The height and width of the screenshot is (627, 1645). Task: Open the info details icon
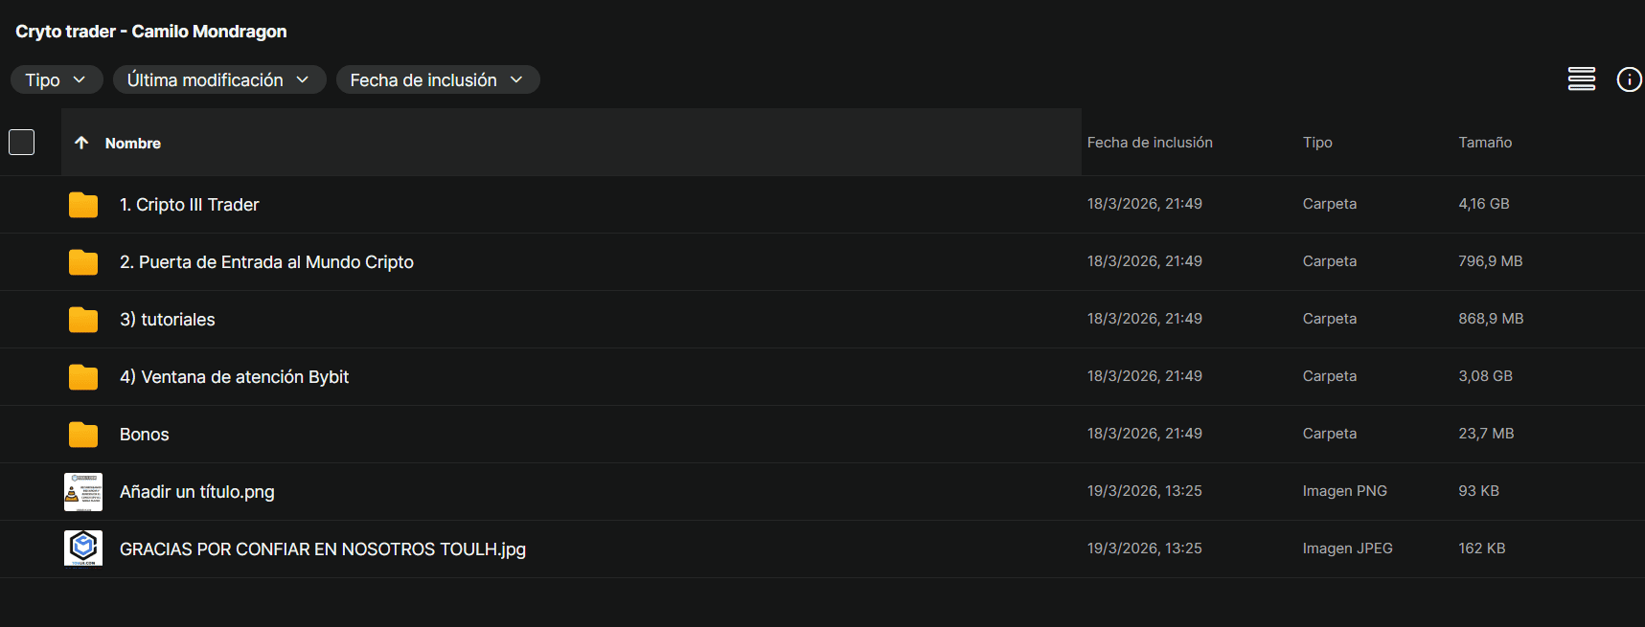tap(1629, 79)
